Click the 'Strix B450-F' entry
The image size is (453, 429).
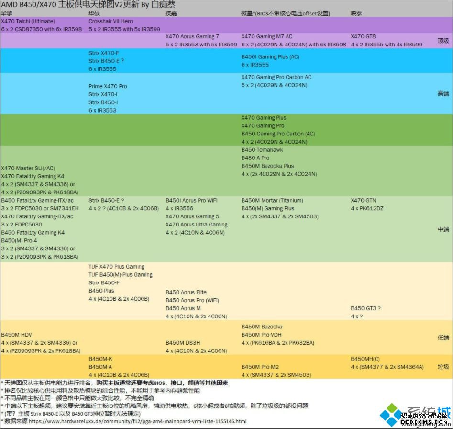pos(104,282)
